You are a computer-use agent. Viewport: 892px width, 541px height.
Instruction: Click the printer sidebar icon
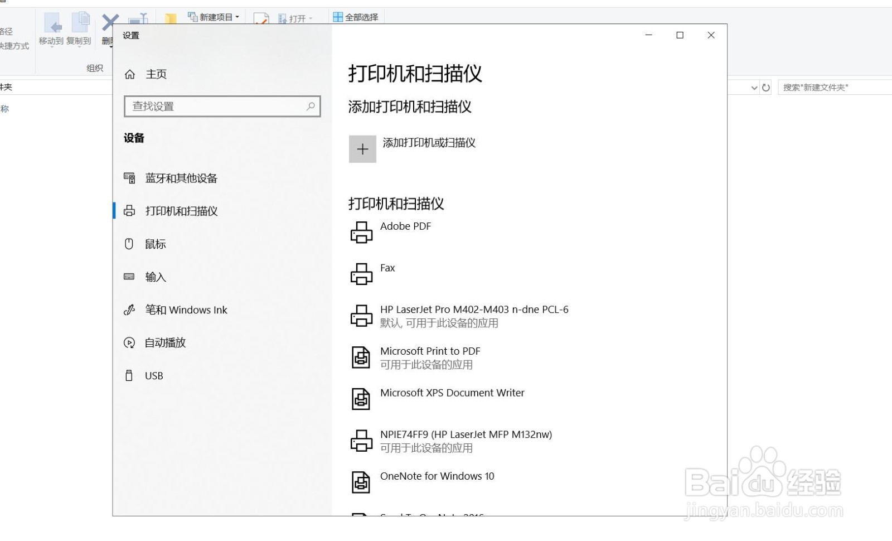click(129, 211)
